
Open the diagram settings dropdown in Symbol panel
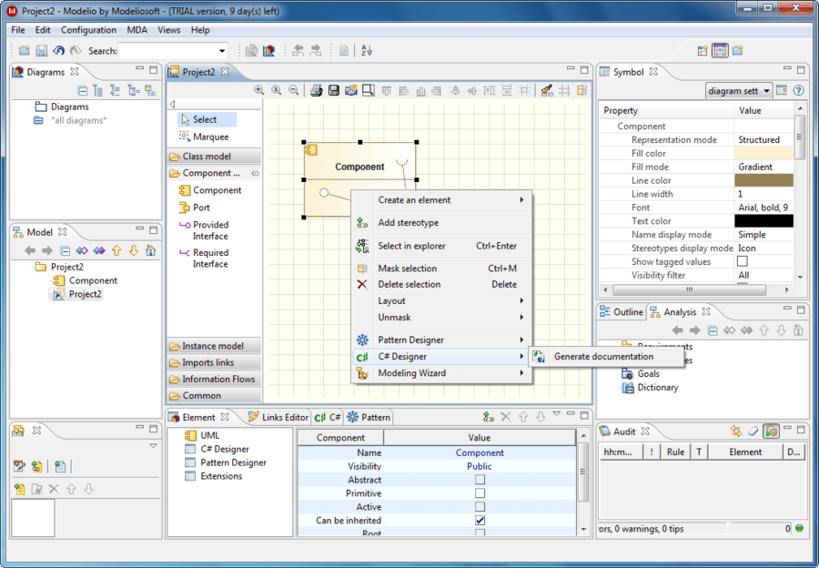pyautogui.click(x=739, y=90)
